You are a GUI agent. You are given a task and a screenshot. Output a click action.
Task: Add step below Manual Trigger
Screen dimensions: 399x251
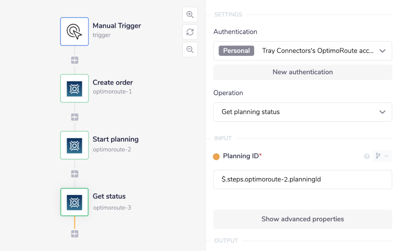coord(75,60)
